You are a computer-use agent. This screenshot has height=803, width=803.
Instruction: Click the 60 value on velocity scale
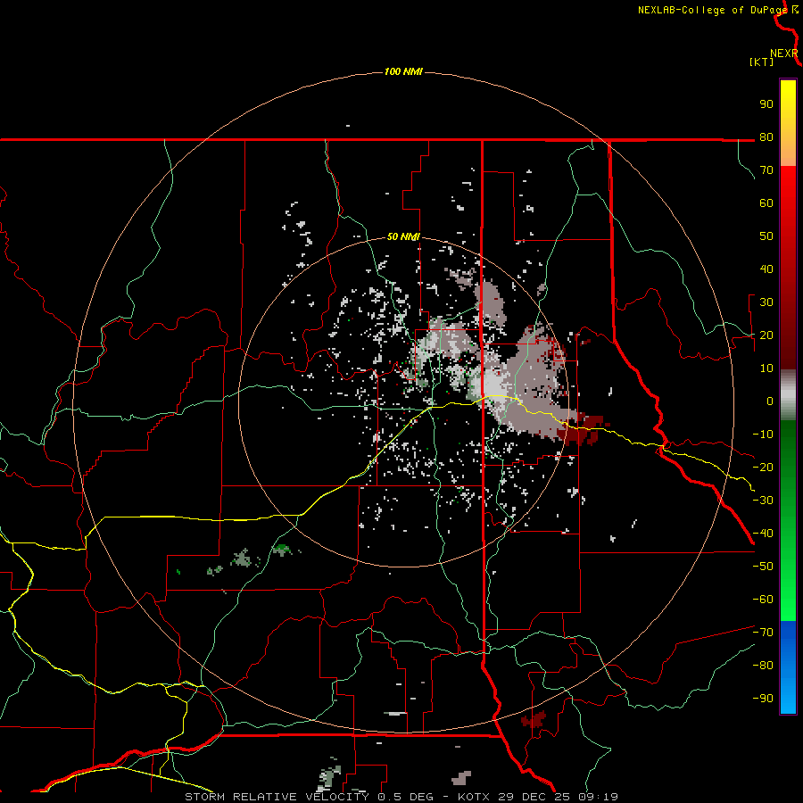point(766,203)
